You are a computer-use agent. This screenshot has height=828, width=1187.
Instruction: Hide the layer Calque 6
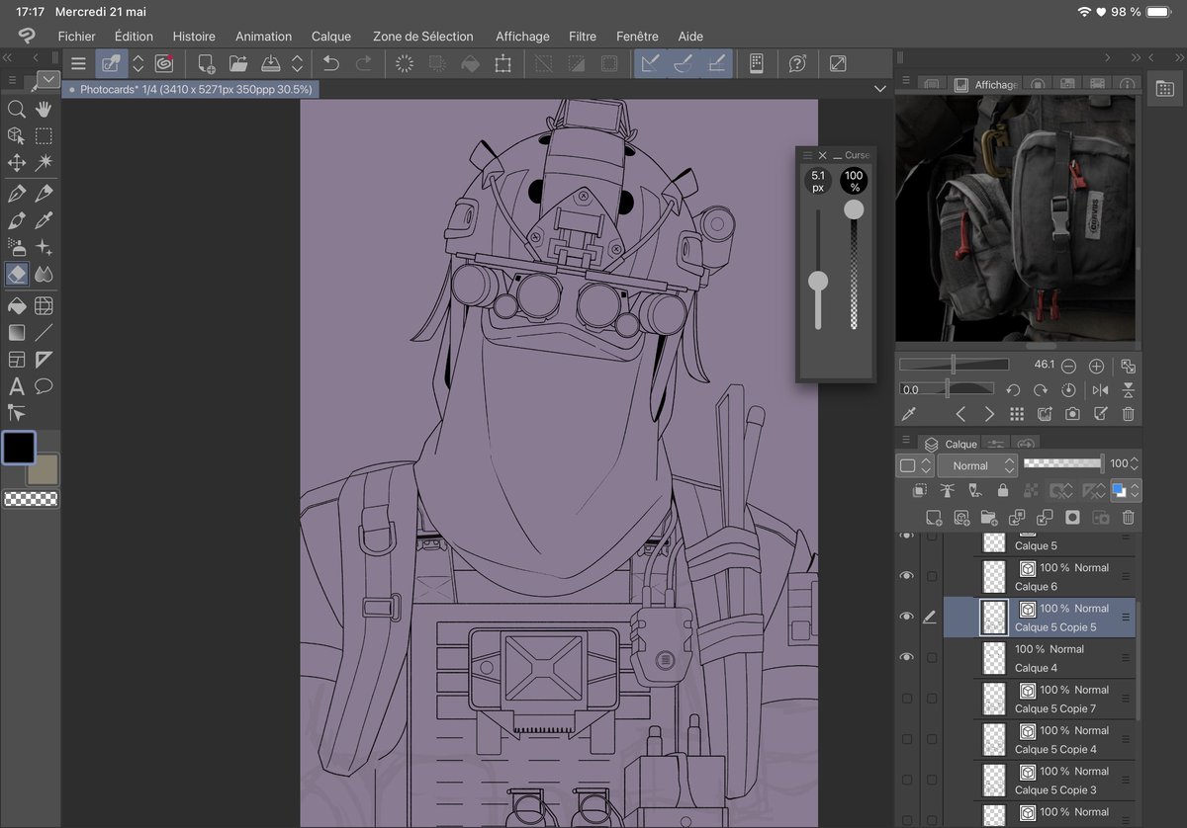tap(907, 576)
